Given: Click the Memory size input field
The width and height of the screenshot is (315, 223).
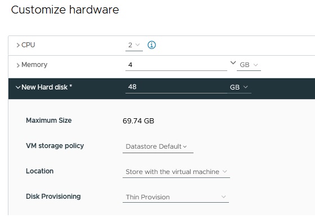Looking at the screenshot, I should pos(176,65).
